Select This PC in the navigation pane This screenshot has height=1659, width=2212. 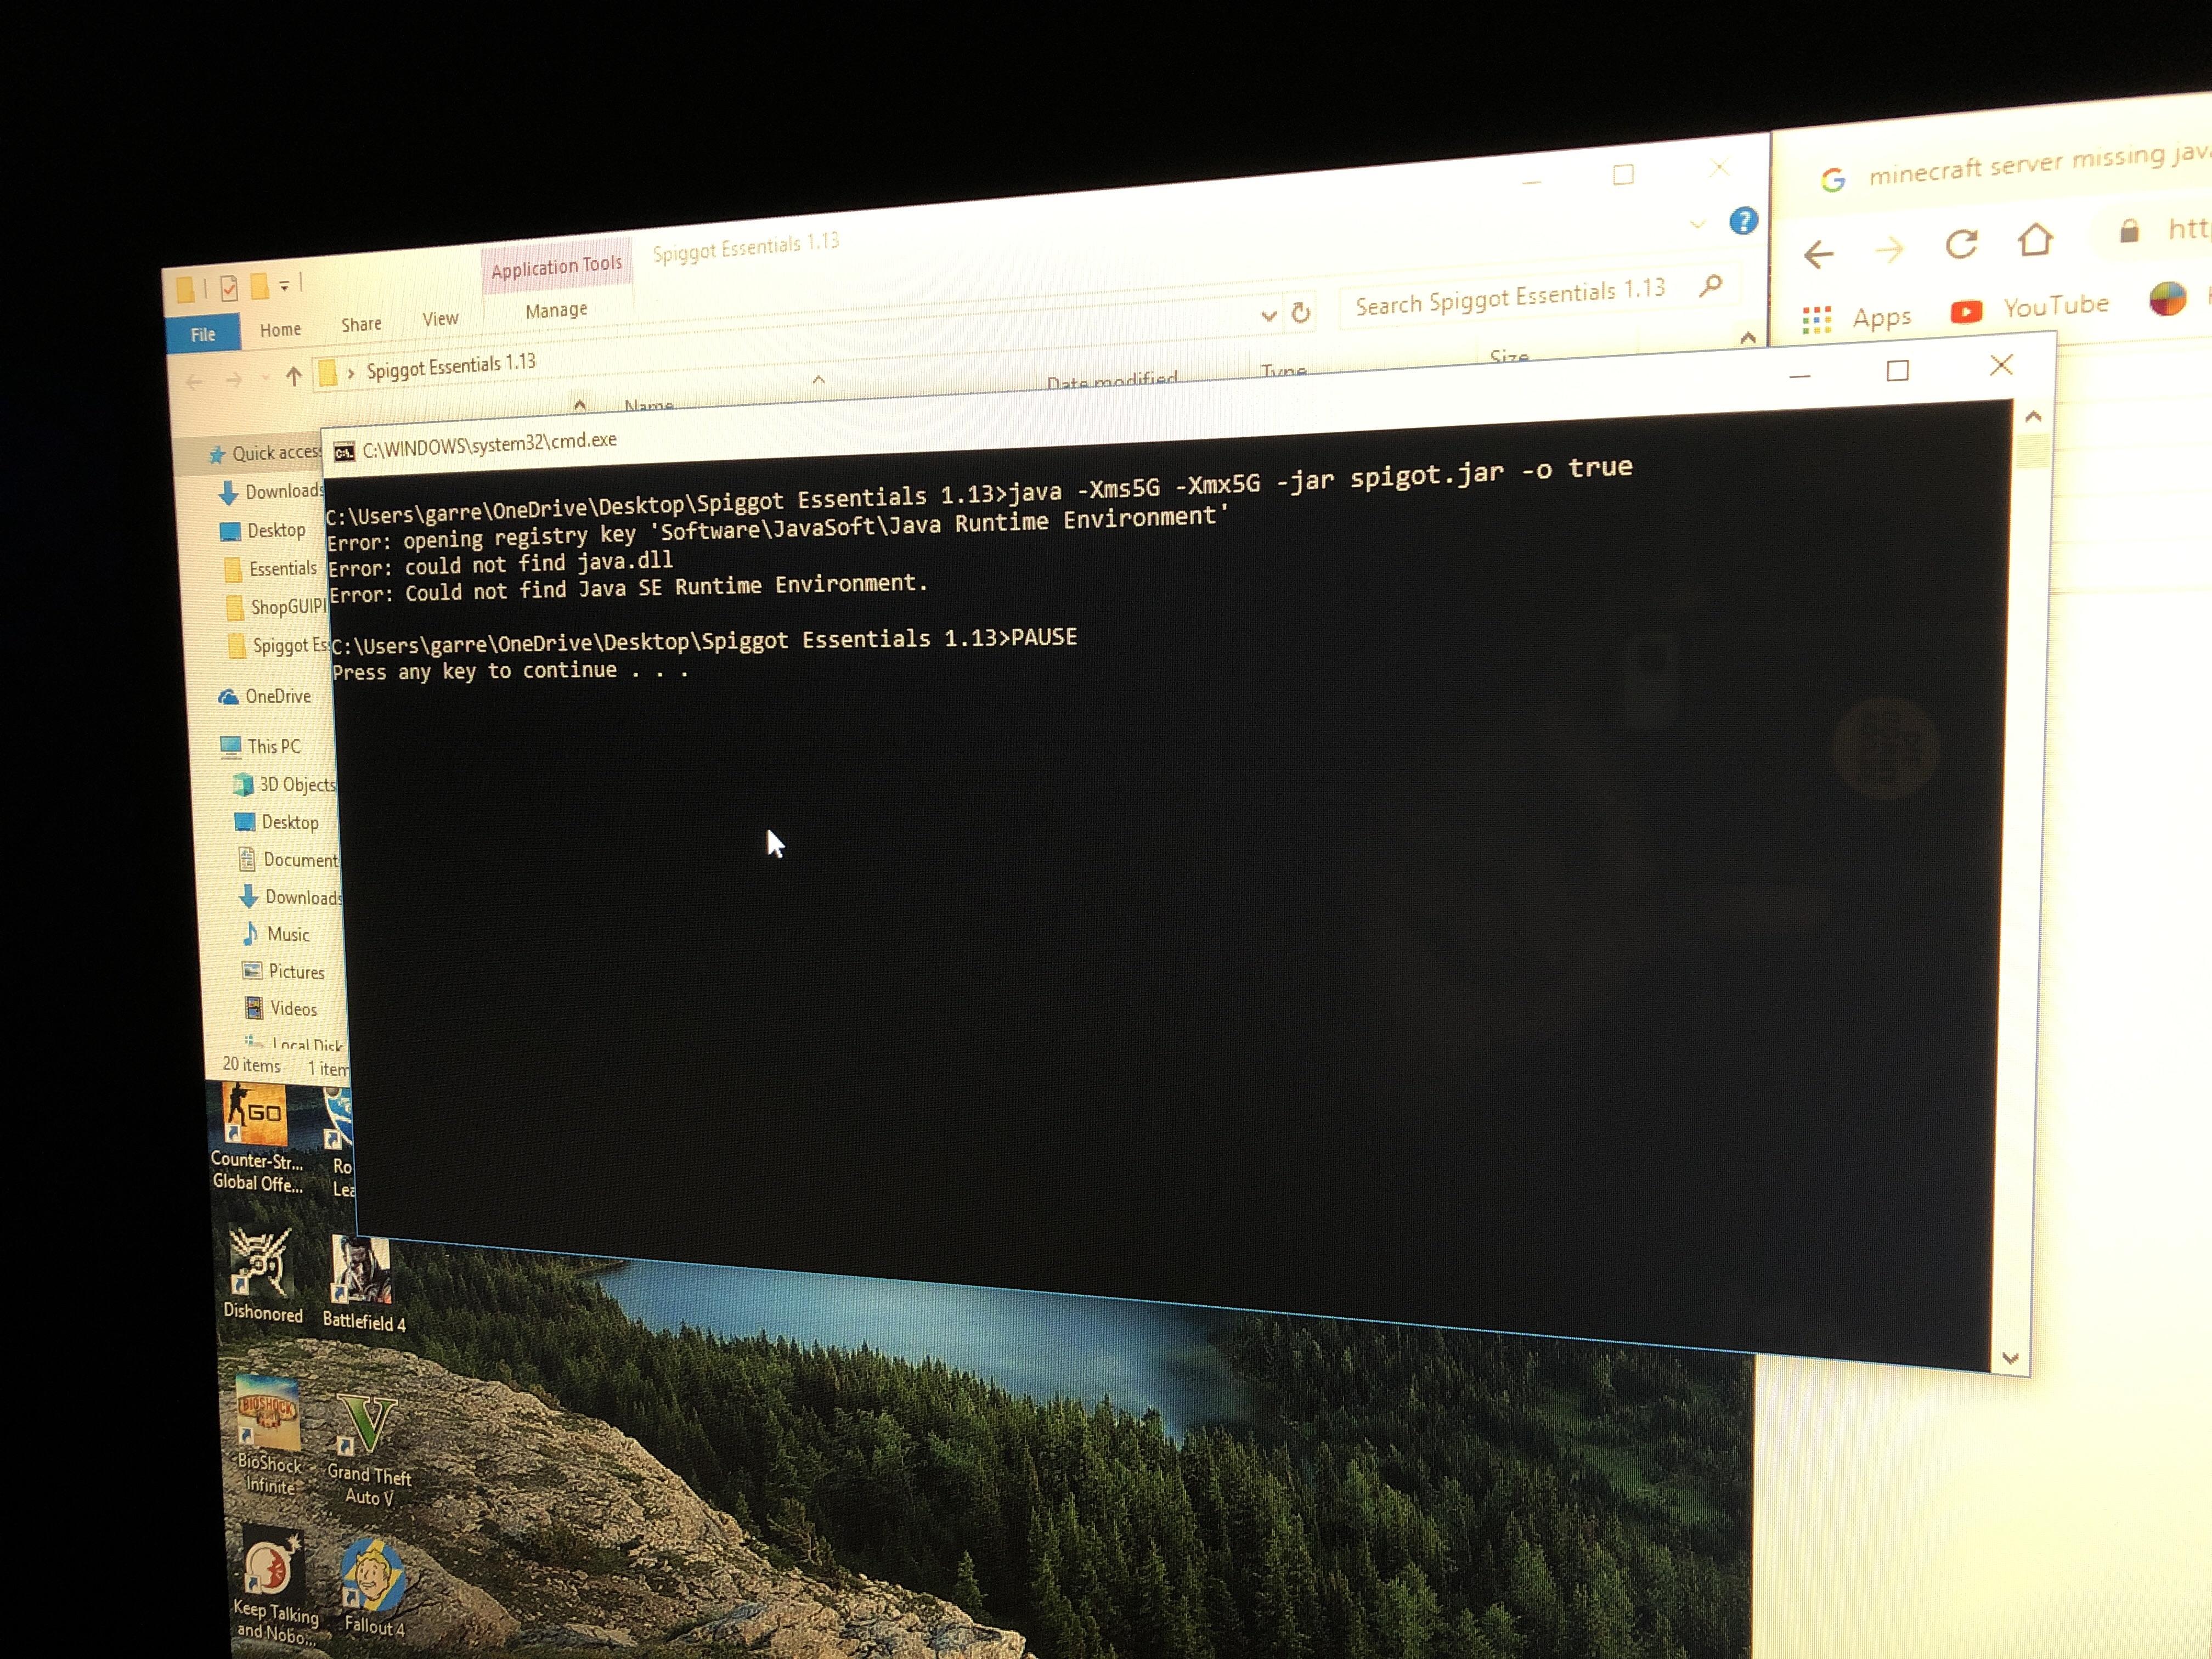click(260, 746)
